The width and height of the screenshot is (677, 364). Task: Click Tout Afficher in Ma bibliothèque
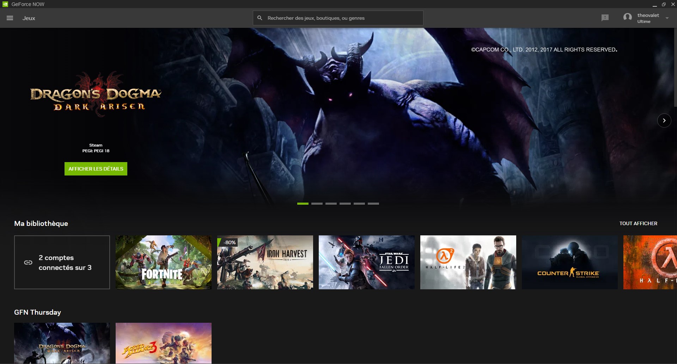click(x=638, y=223)
